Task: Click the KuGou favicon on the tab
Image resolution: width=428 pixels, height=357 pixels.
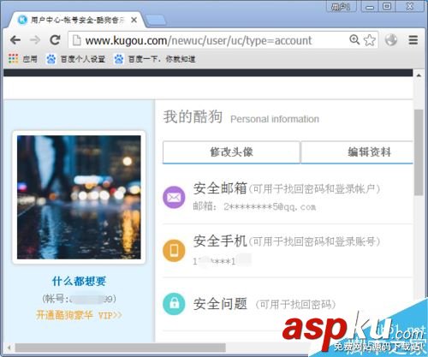Action: pyautogui.click(x=22, y=20)
